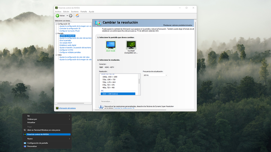Open Configurar G-SYNC task
This screenshot has height=152, width=271.
point(66,50)
